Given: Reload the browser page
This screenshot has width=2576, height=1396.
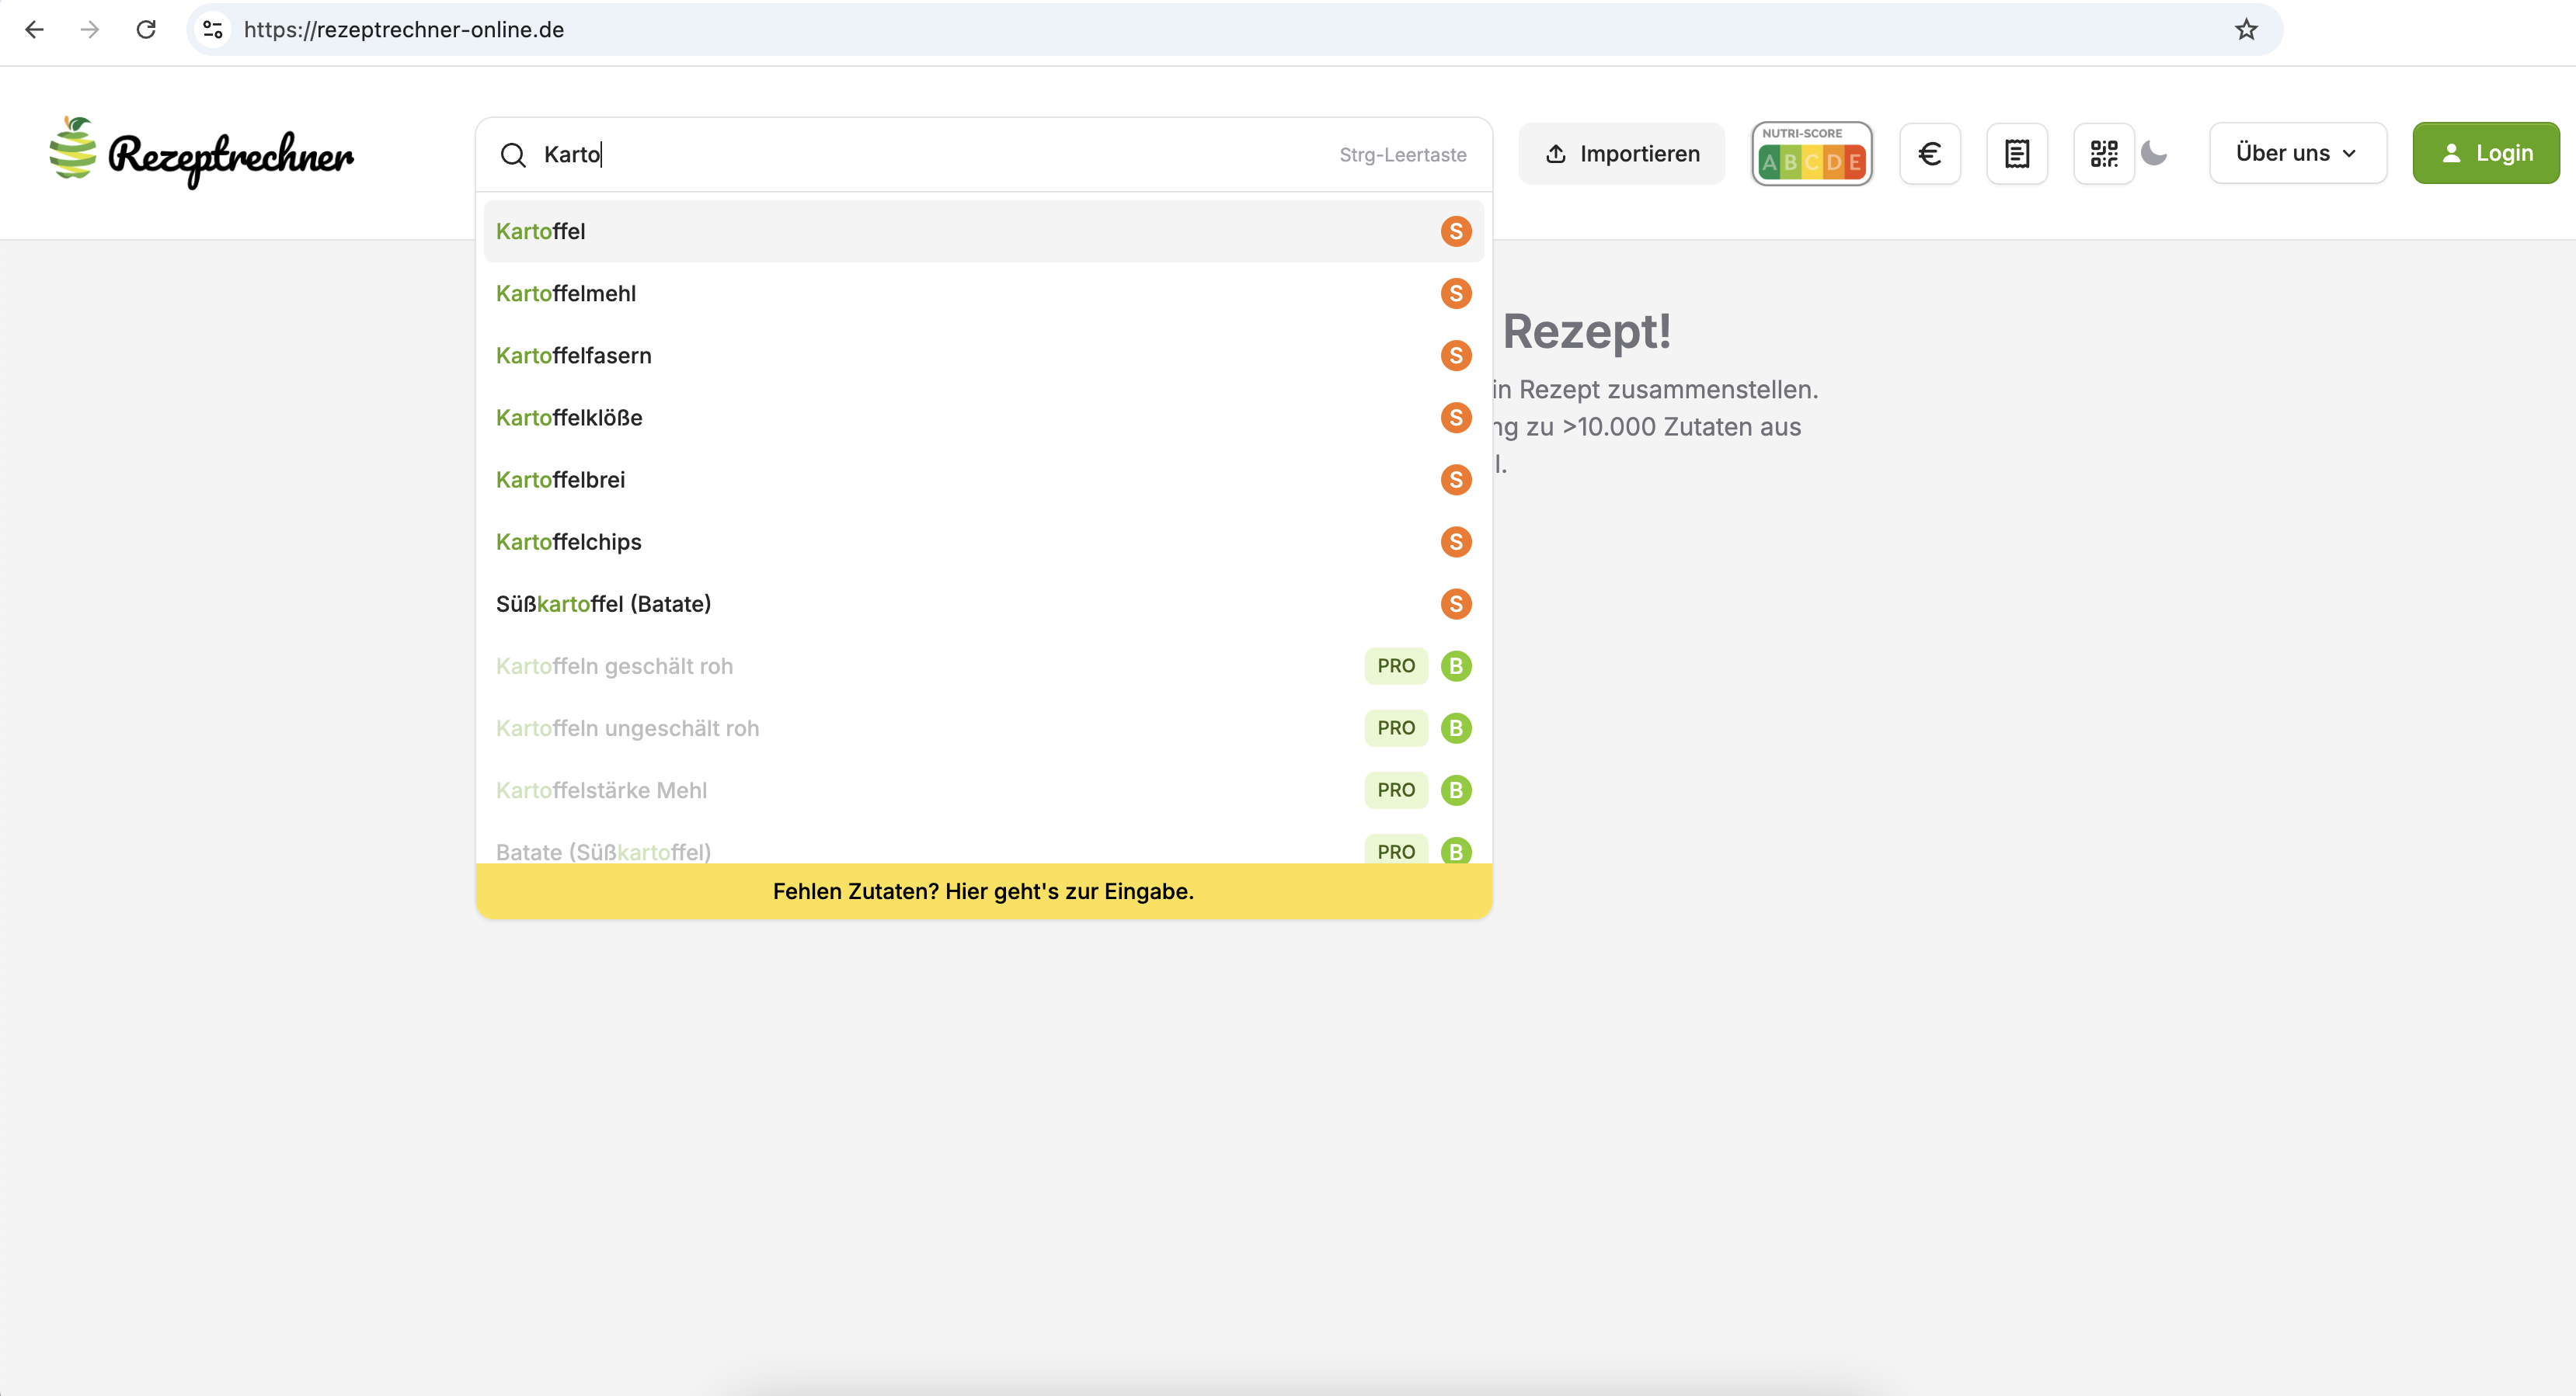Looking at the screenshot, I should pyautogui.click(x=146, y=30).
